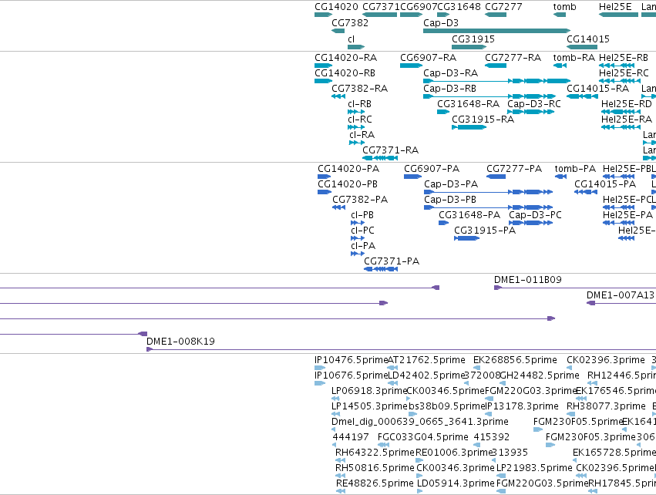Image resolution: width=656 pixels, height=495 pixels.
Task: Select the CG31648-RA transcript label
Action: pyautogui.click(x=468, y=104)
